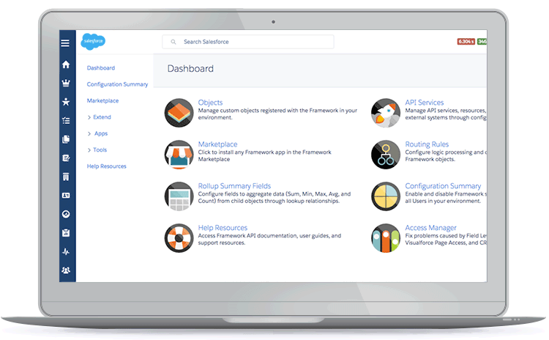Click the Marketplace storefront icon
549x340 pixels.
coord(179,154)
